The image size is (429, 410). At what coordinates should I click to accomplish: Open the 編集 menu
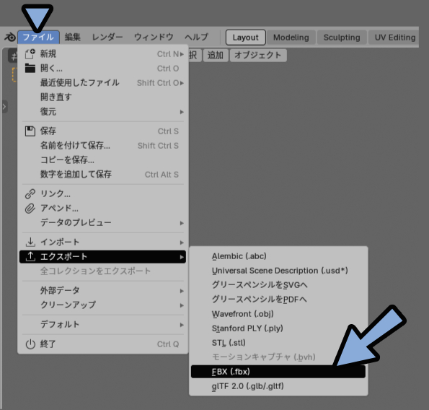[73, 37]
